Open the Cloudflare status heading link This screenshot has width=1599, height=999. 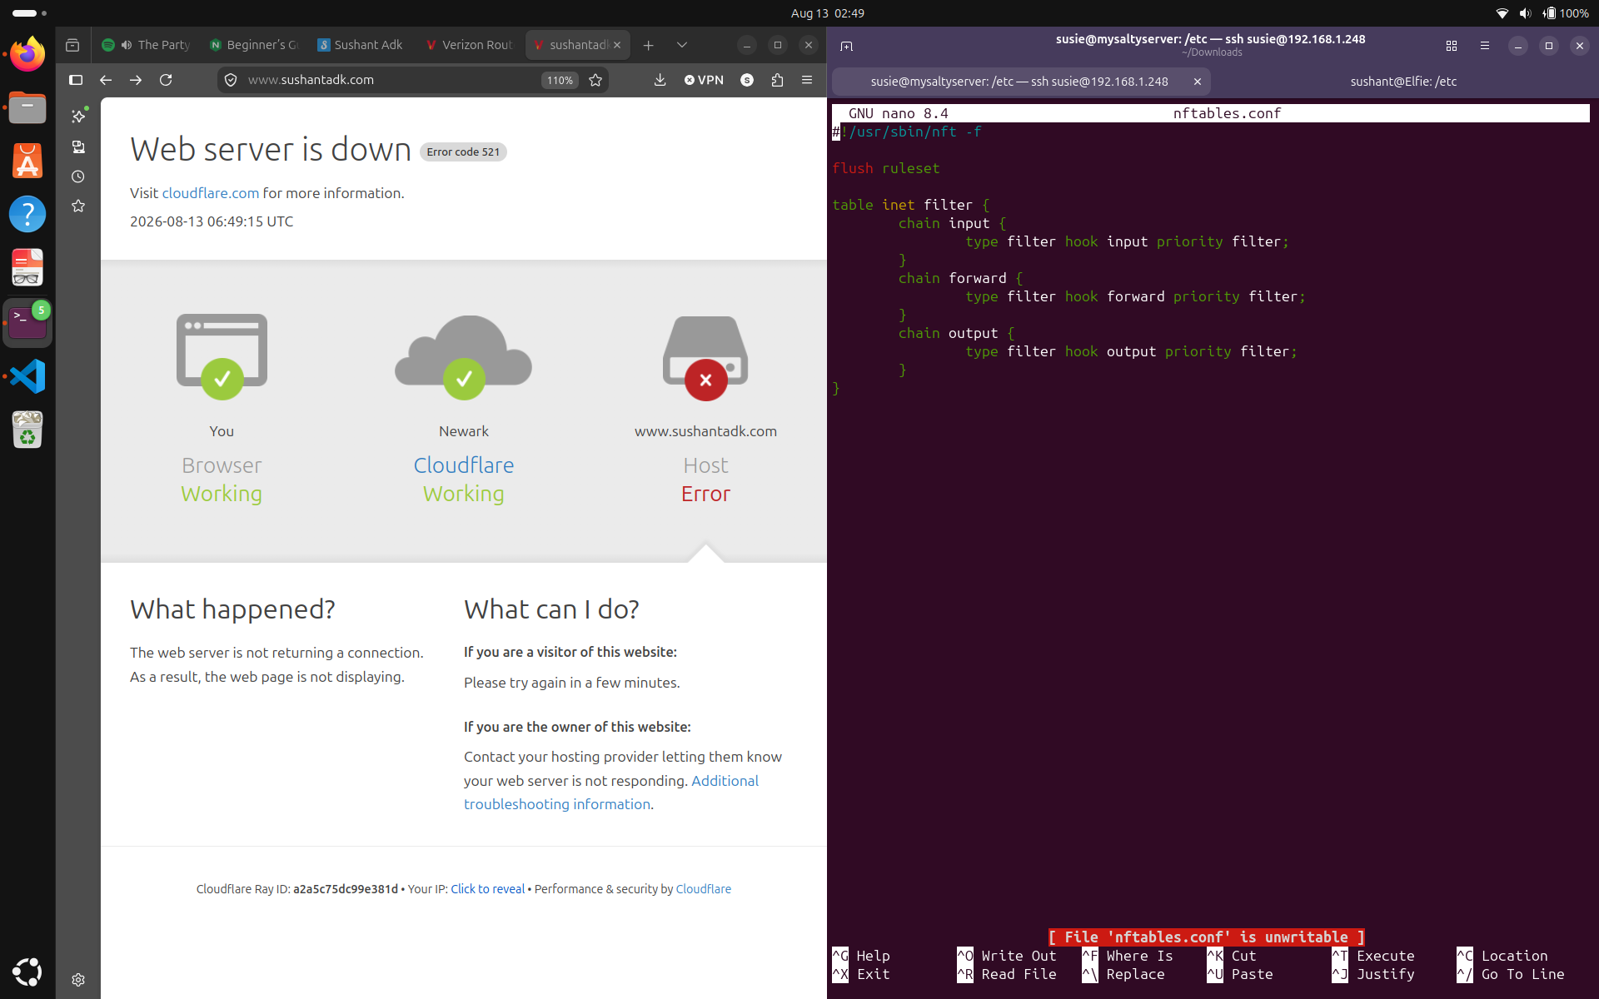(x=464, y=465)
